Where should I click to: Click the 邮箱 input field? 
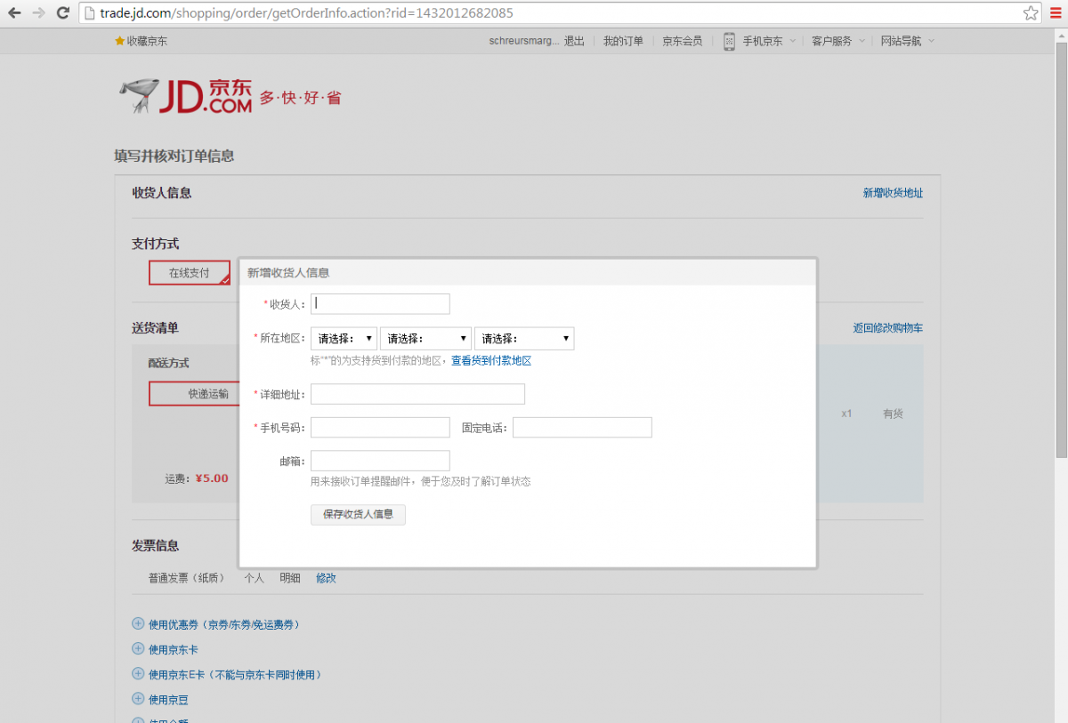[x=380, y=461]
